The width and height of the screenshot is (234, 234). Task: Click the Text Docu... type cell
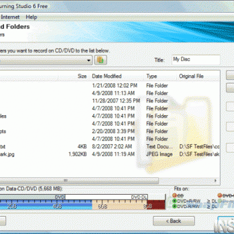tap(159, 147)
